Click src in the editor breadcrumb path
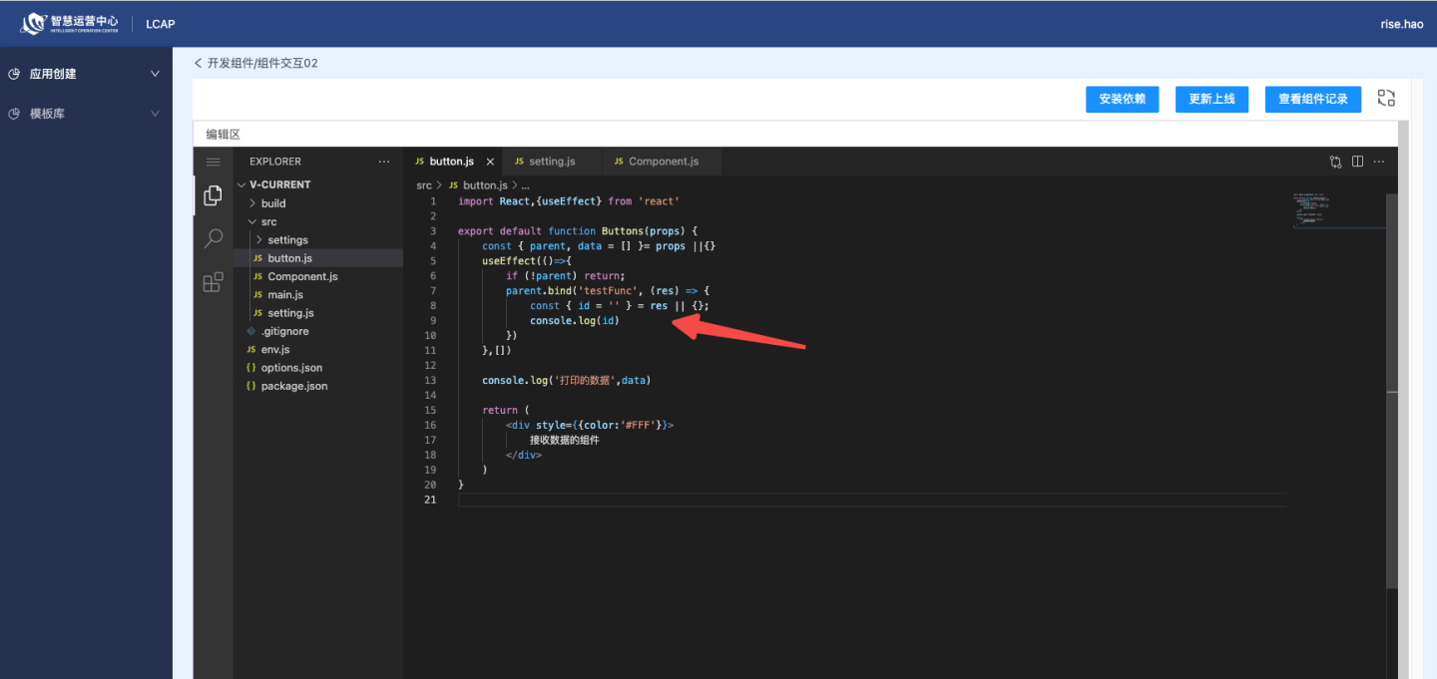 424,185
